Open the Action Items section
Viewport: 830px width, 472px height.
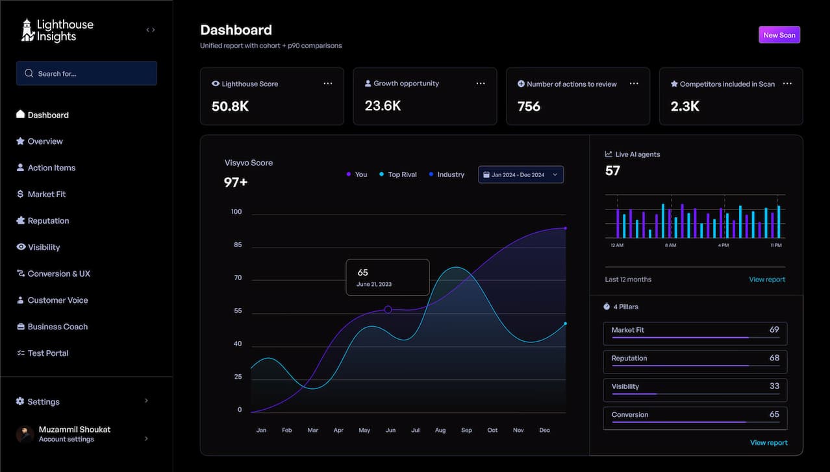coord(51,167)
